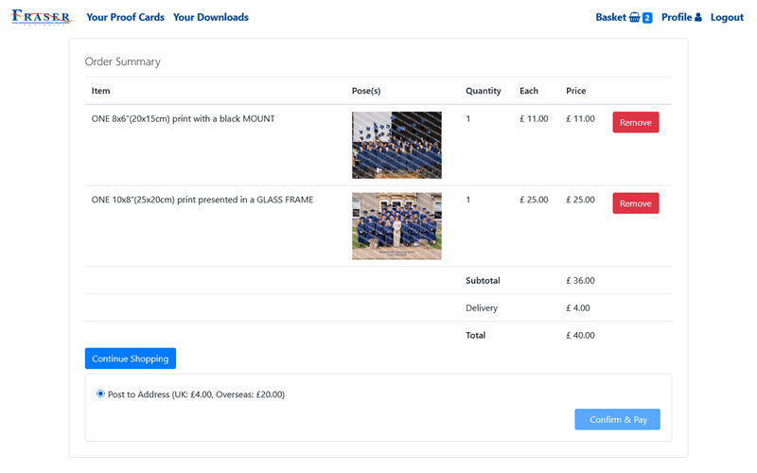Open Your Downloads page
The image size is (757, 473).
(x=211, y=17)
